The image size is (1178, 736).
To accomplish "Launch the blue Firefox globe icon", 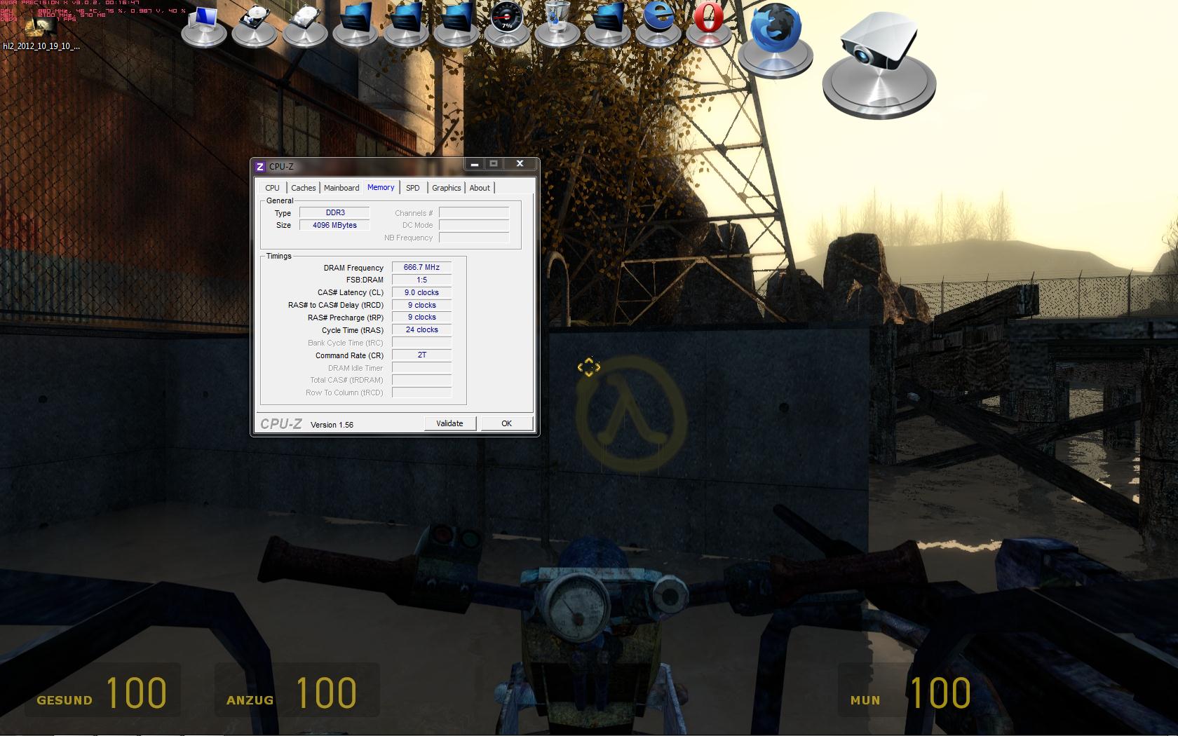I will pyautogui.click(x=775, y=41).
